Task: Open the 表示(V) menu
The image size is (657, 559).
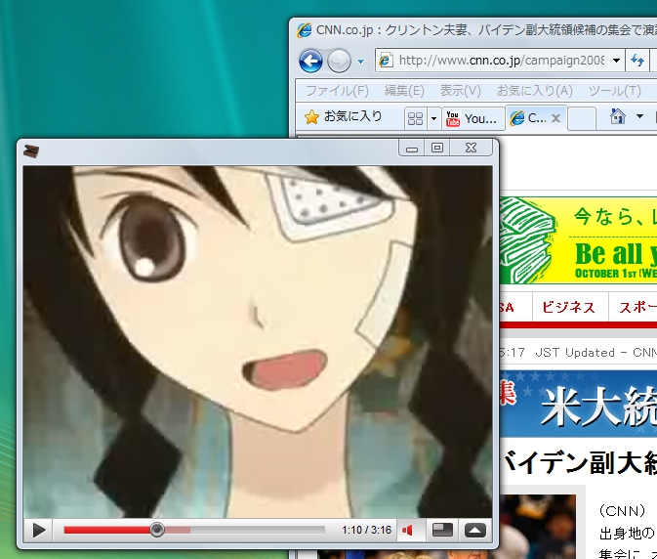Action: 460,91
